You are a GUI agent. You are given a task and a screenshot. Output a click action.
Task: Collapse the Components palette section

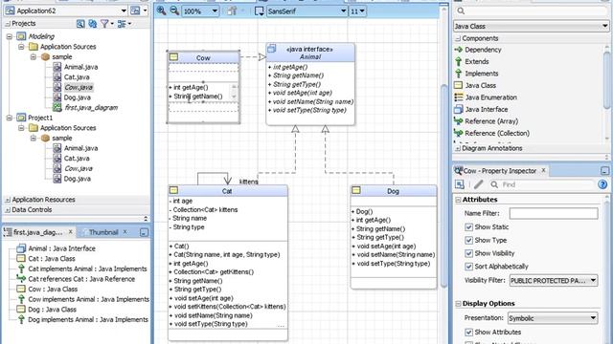click(x=458, y=38)
